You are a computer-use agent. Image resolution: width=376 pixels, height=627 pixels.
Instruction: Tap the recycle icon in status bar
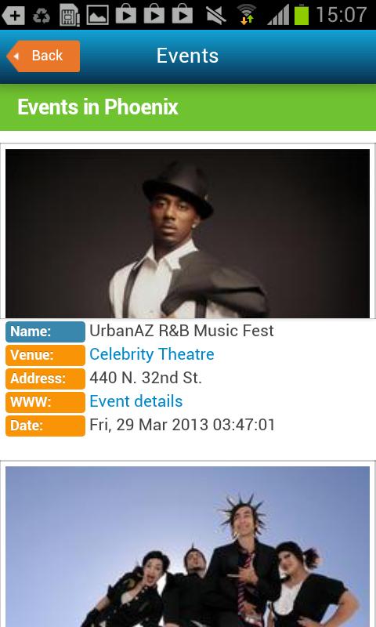[42, 16]
